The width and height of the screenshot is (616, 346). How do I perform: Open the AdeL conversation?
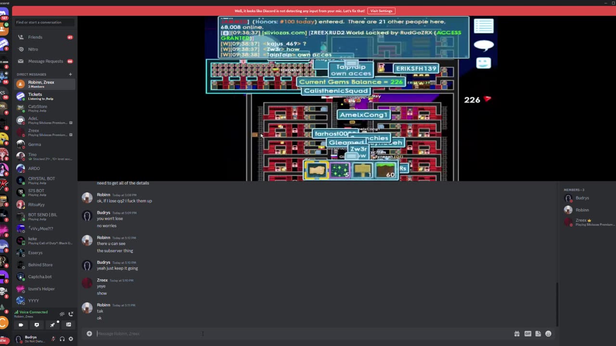click(x=45, y=120)
